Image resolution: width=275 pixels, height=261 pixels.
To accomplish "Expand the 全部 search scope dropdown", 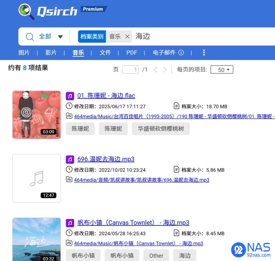I will 60,37.
